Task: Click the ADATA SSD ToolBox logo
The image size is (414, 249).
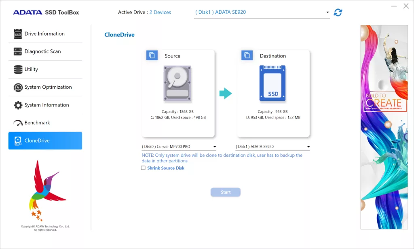Action: pos(46,13)
